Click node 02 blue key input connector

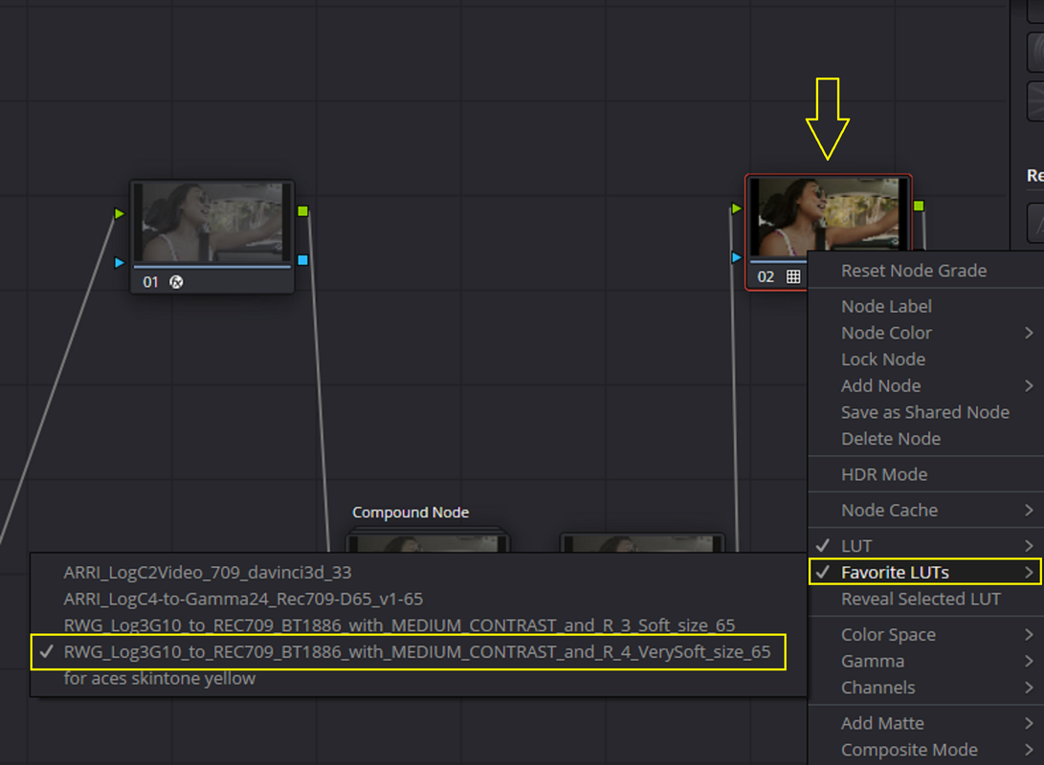coord(736,257)
